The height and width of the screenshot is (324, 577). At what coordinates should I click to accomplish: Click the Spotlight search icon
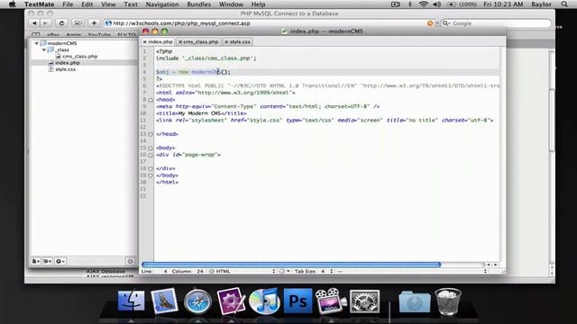[x=564, y=4]
